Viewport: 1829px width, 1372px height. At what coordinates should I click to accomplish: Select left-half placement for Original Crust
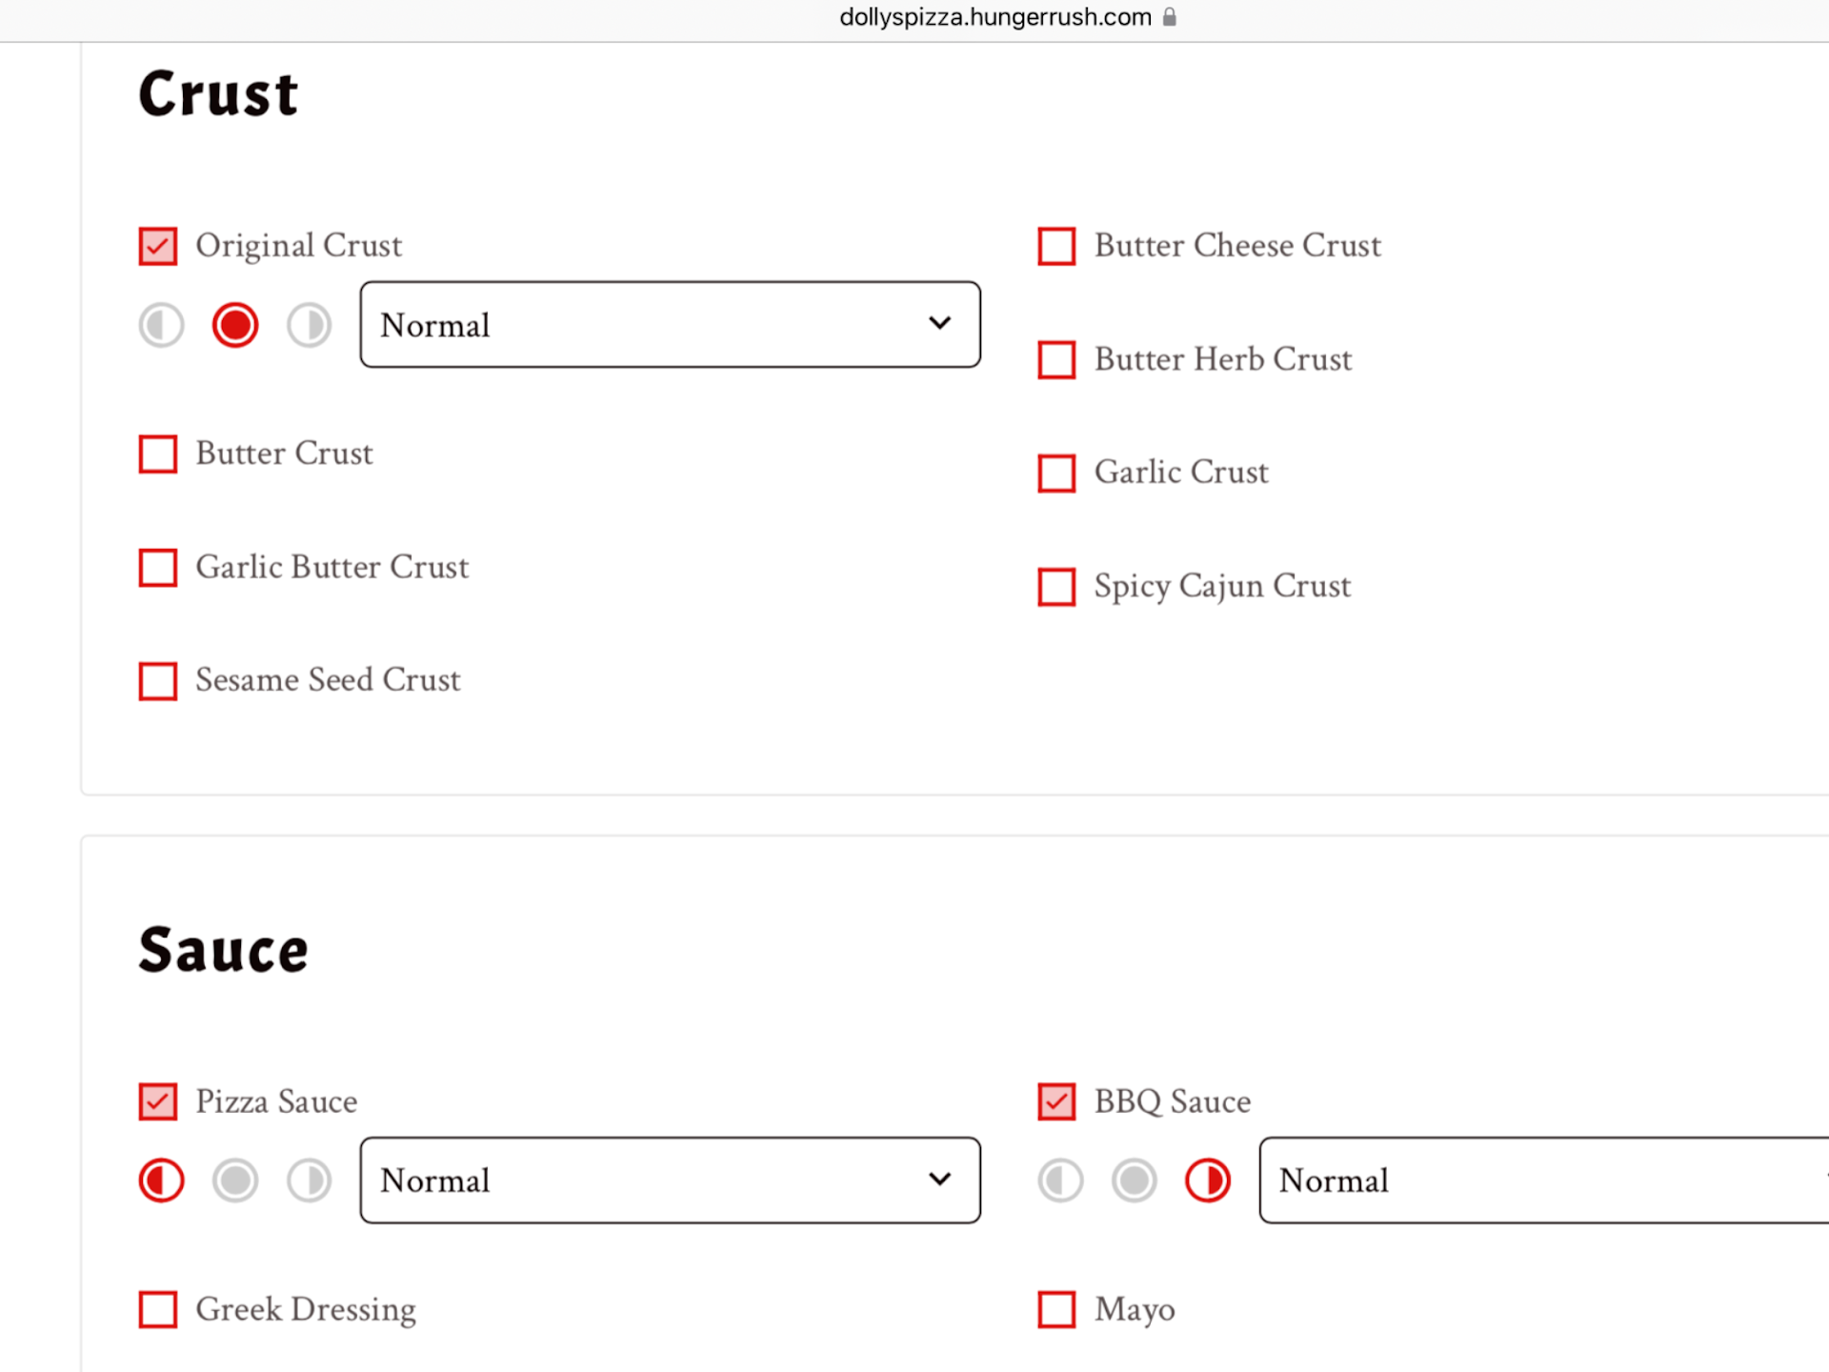tap(161, 325)
